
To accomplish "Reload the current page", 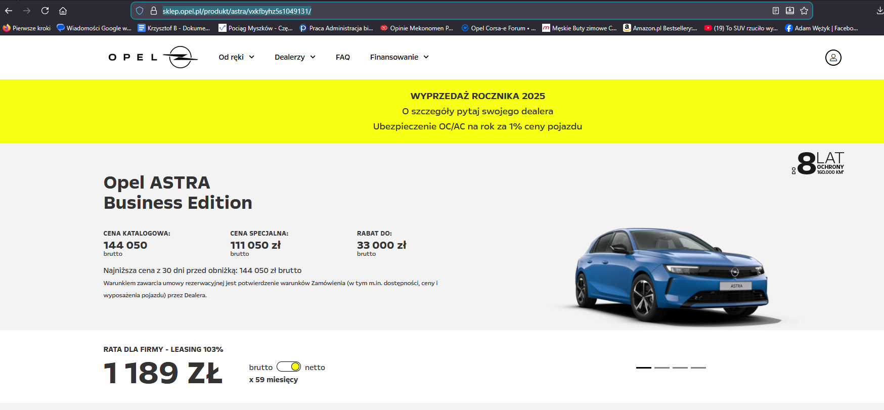I will [45, 11].
